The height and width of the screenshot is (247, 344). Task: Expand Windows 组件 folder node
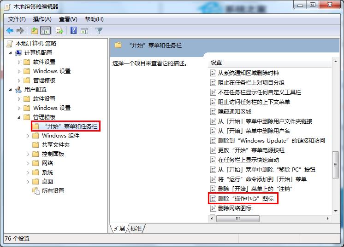[x=28, y=136]
